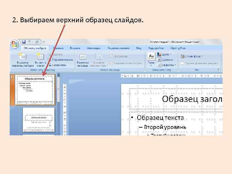
Task: Switch to the Рецензирование tab
Action: click(x=118, y=48)
